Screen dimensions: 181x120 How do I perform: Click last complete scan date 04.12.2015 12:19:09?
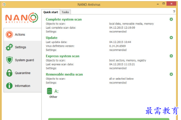pos(122,28)
